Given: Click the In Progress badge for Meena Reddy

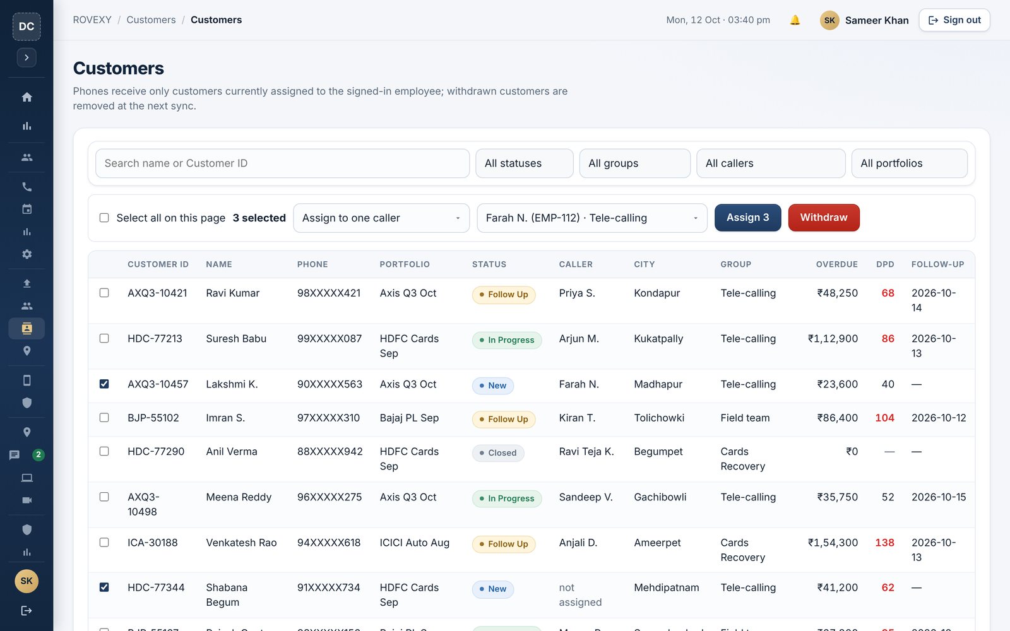Looking at the screenshot, I should coord(507,498).
